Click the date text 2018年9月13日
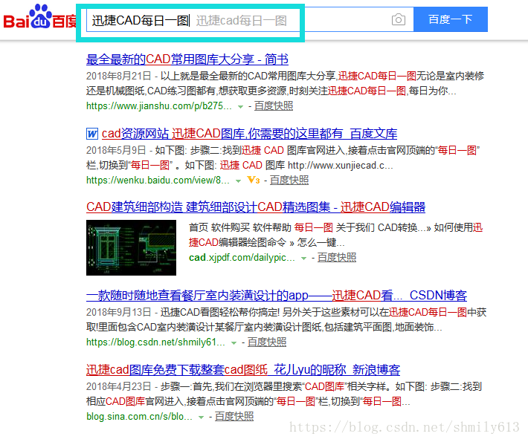The height and width of the screenshot is (442, 528). tap(118, 312)
